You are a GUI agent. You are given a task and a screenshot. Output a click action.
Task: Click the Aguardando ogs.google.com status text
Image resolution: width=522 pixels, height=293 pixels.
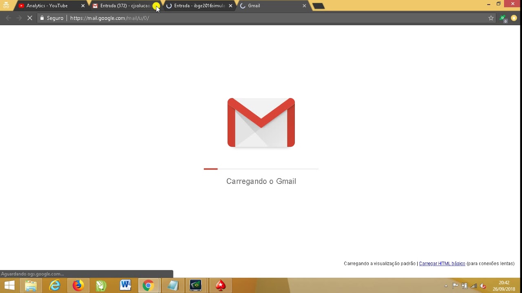tap(33, 274)
